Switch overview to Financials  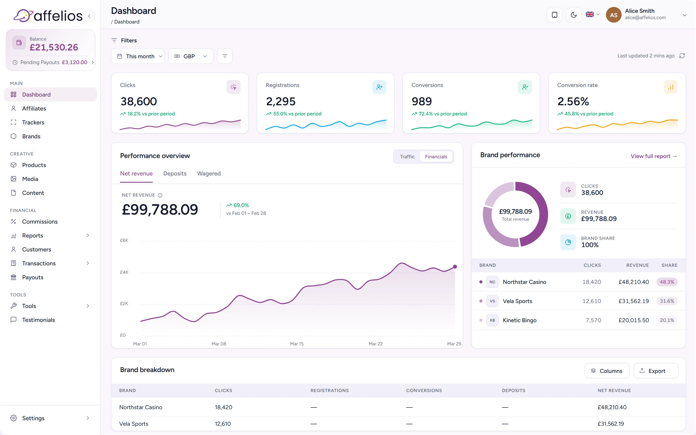pyautogui.click(x=436, y=157)
